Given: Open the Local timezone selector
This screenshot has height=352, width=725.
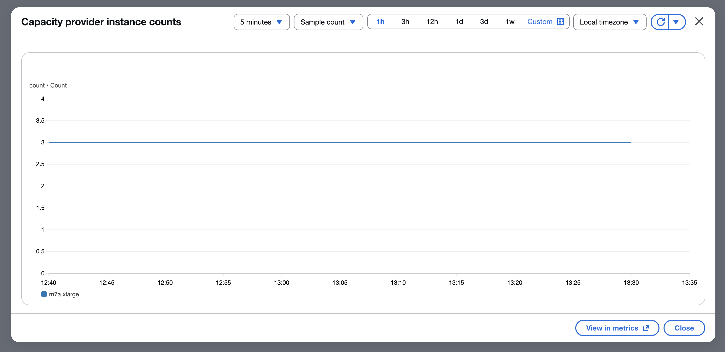Looking at the screenshot, I should 609,22.
